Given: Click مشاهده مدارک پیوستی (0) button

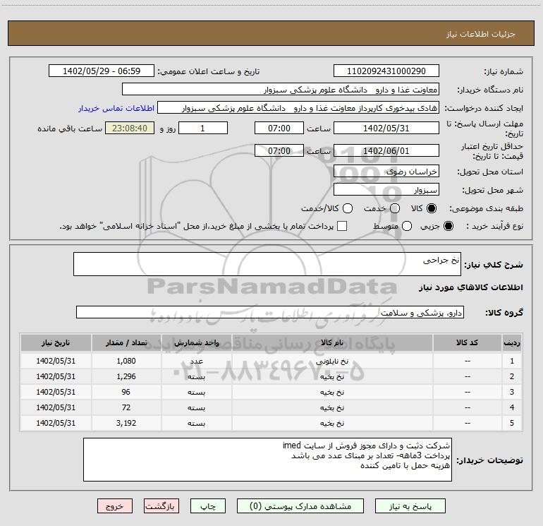Looking at the screenshot, I should pos(300,506).
